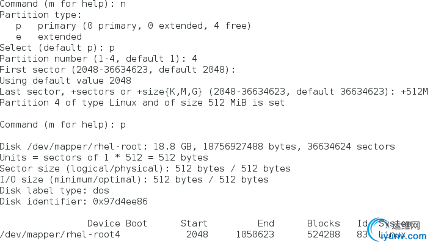Click the "Sector size (logical/physical)" line
This screenshot has height=246, width=430.
pyautogui.click(x=145, y=168)
